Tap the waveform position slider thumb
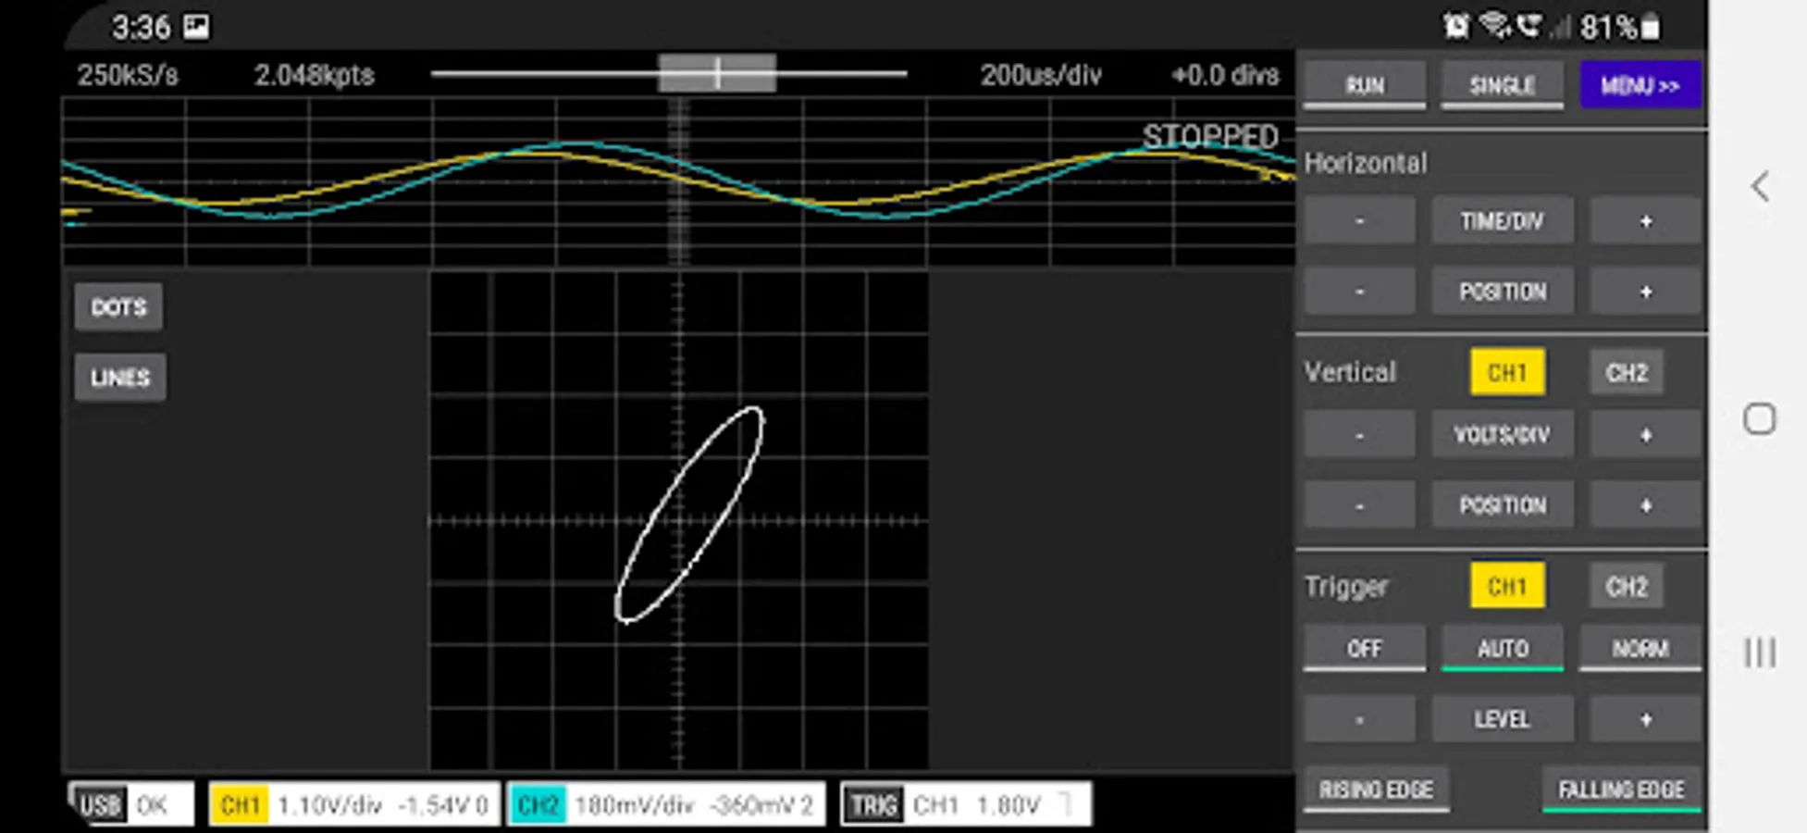The height and width of the screenshot is (833, 1807). [x=717, y=73]
